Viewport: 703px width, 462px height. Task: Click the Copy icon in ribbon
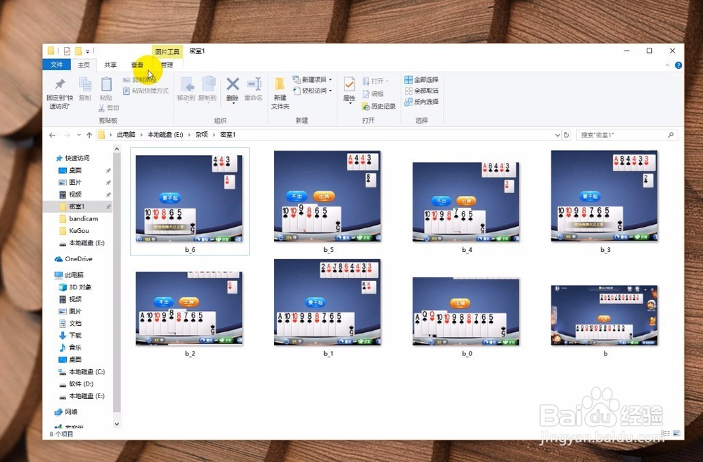point(85,85)
